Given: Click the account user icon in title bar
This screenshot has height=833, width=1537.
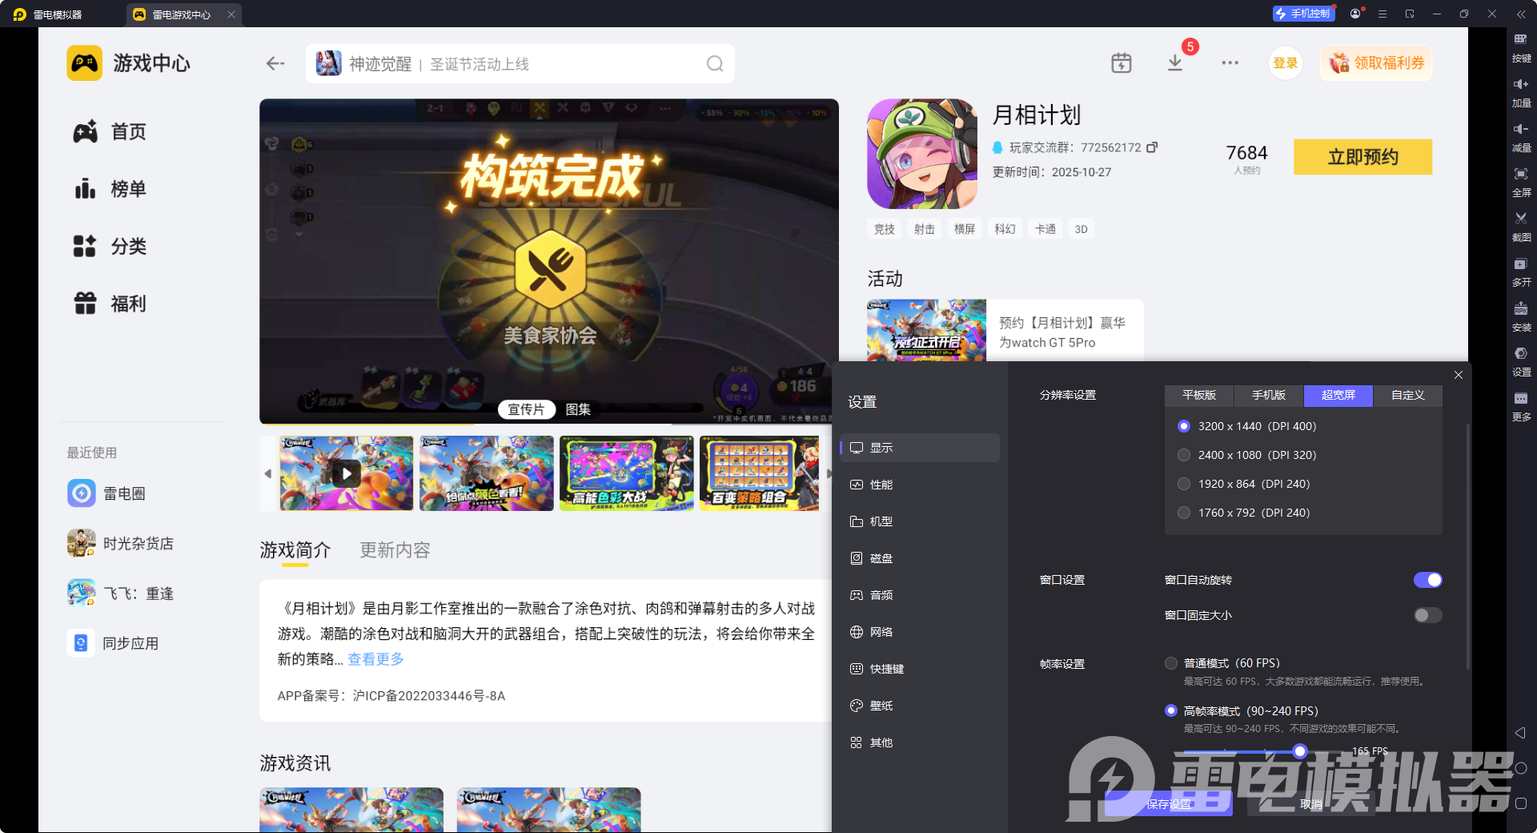Looking at the screenshot, I should pyautogui.click(x=1354, y=14).
